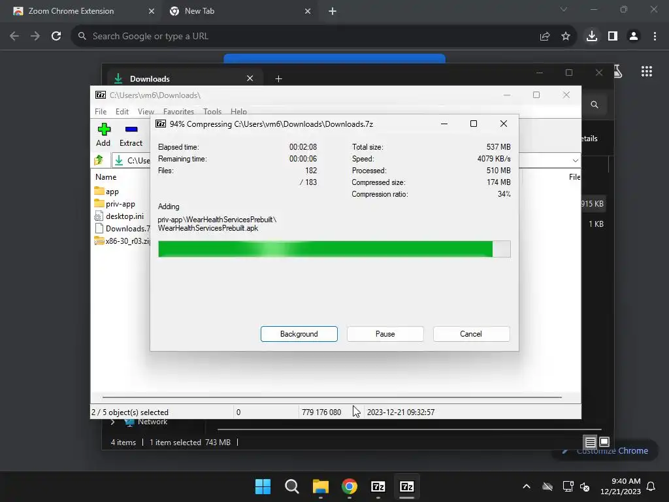Screen dimensions: 669x502
Task: Select the Downloads.7z file entry
Action: pyautogui.click(x=122, y=228)
